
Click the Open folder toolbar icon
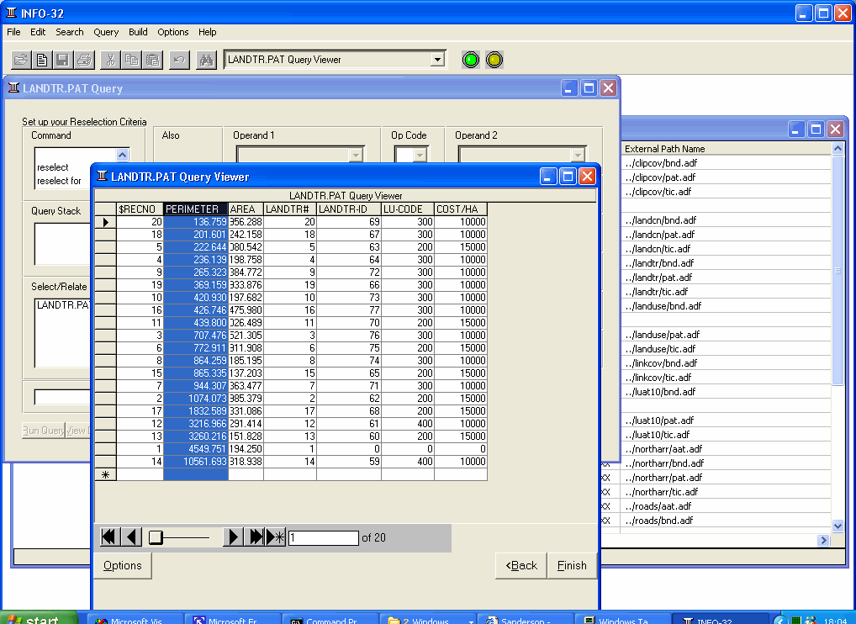(x=22, y=60)
